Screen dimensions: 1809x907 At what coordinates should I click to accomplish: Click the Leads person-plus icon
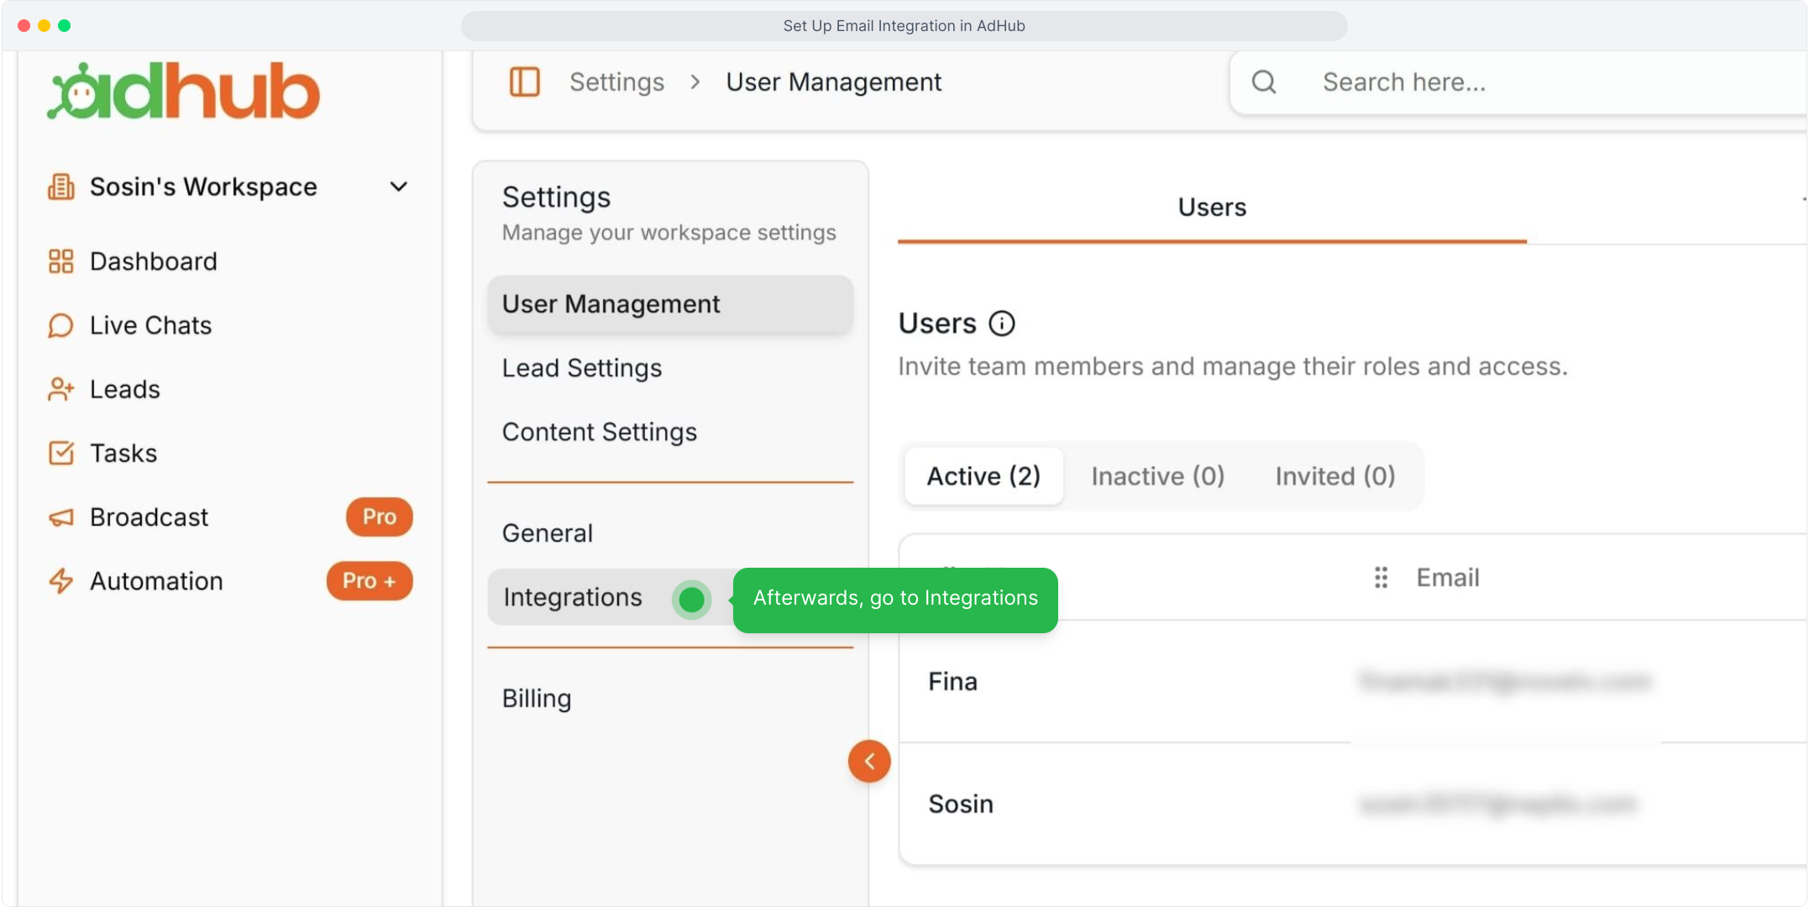[60, 389]
